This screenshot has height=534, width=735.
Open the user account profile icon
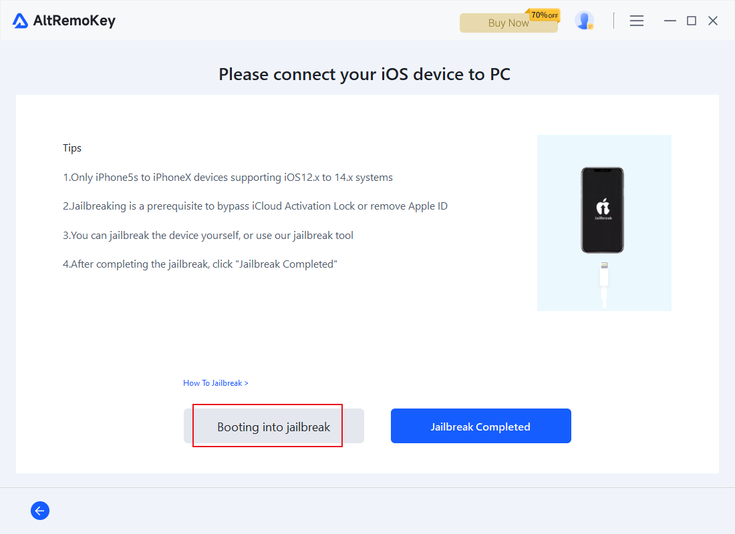click(x=584, y=21)
